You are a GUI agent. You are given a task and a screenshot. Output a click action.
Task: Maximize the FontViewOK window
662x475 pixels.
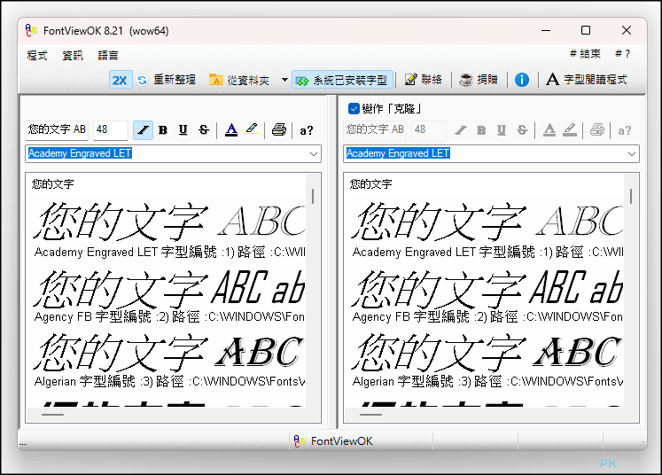586,30
